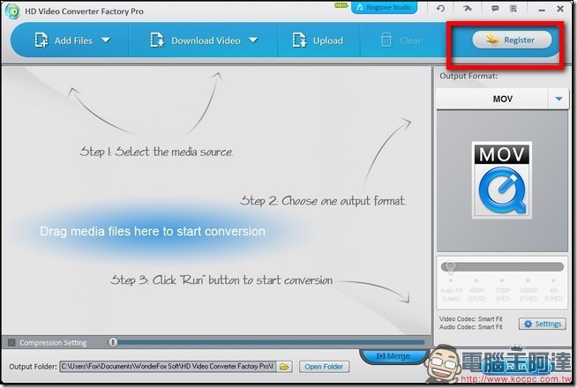This screenshot has width=577, height=388.
Task: Click the refresh arrow icon in title bar
Action: point(440,8)
